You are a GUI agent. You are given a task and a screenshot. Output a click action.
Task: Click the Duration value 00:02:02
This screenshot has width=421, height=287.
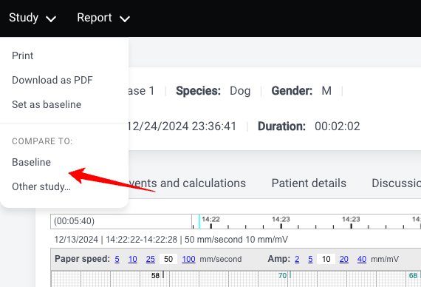[x=338, y=126]
